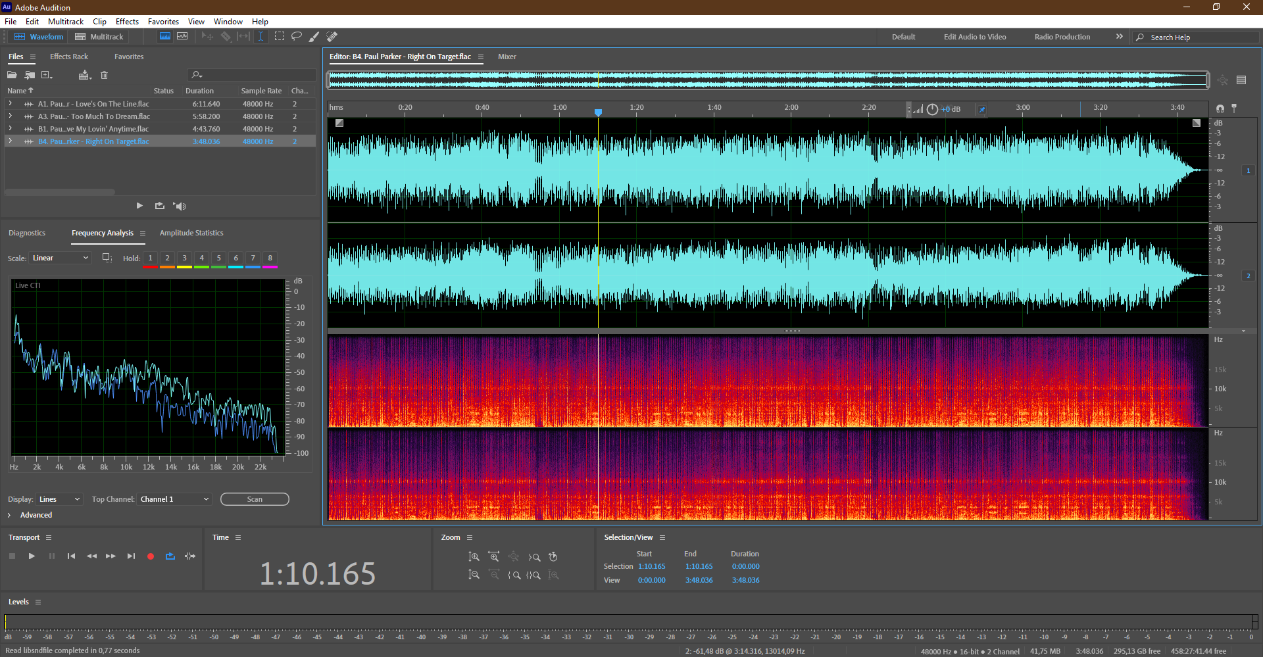Screen dimensions: 1263x657
Task: Click Zoom In at In Point icon
Action: [514, 575]
